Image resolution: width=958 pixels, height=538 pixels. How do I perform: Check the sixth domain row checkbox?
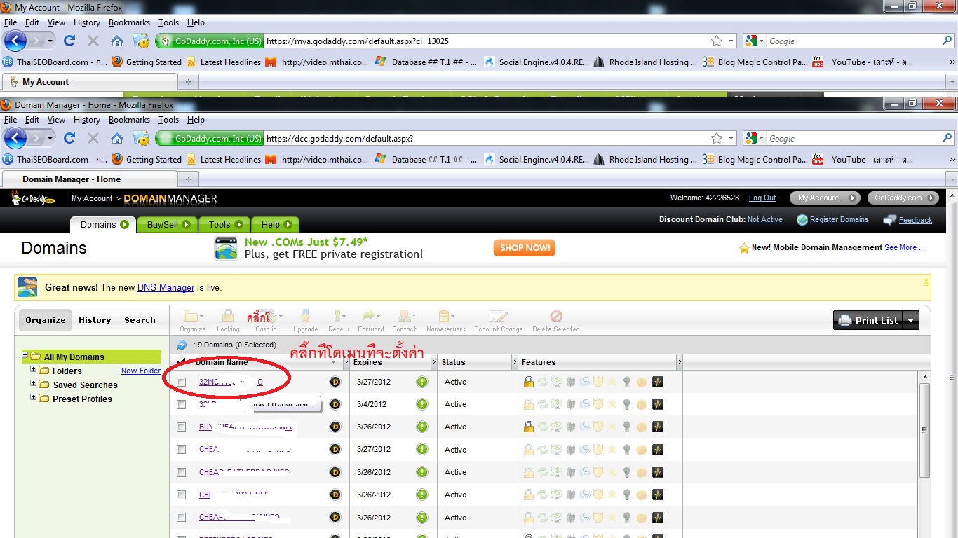click(182, 495)
